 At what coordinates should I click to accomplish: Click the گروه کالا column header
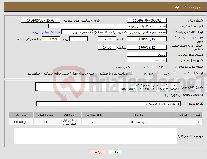(x=69, y=115)
